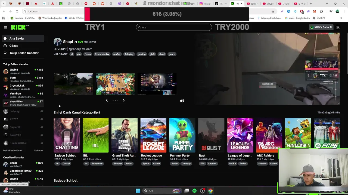Select the fivemroleplay tag
The image size is (348, 195).
102,54
